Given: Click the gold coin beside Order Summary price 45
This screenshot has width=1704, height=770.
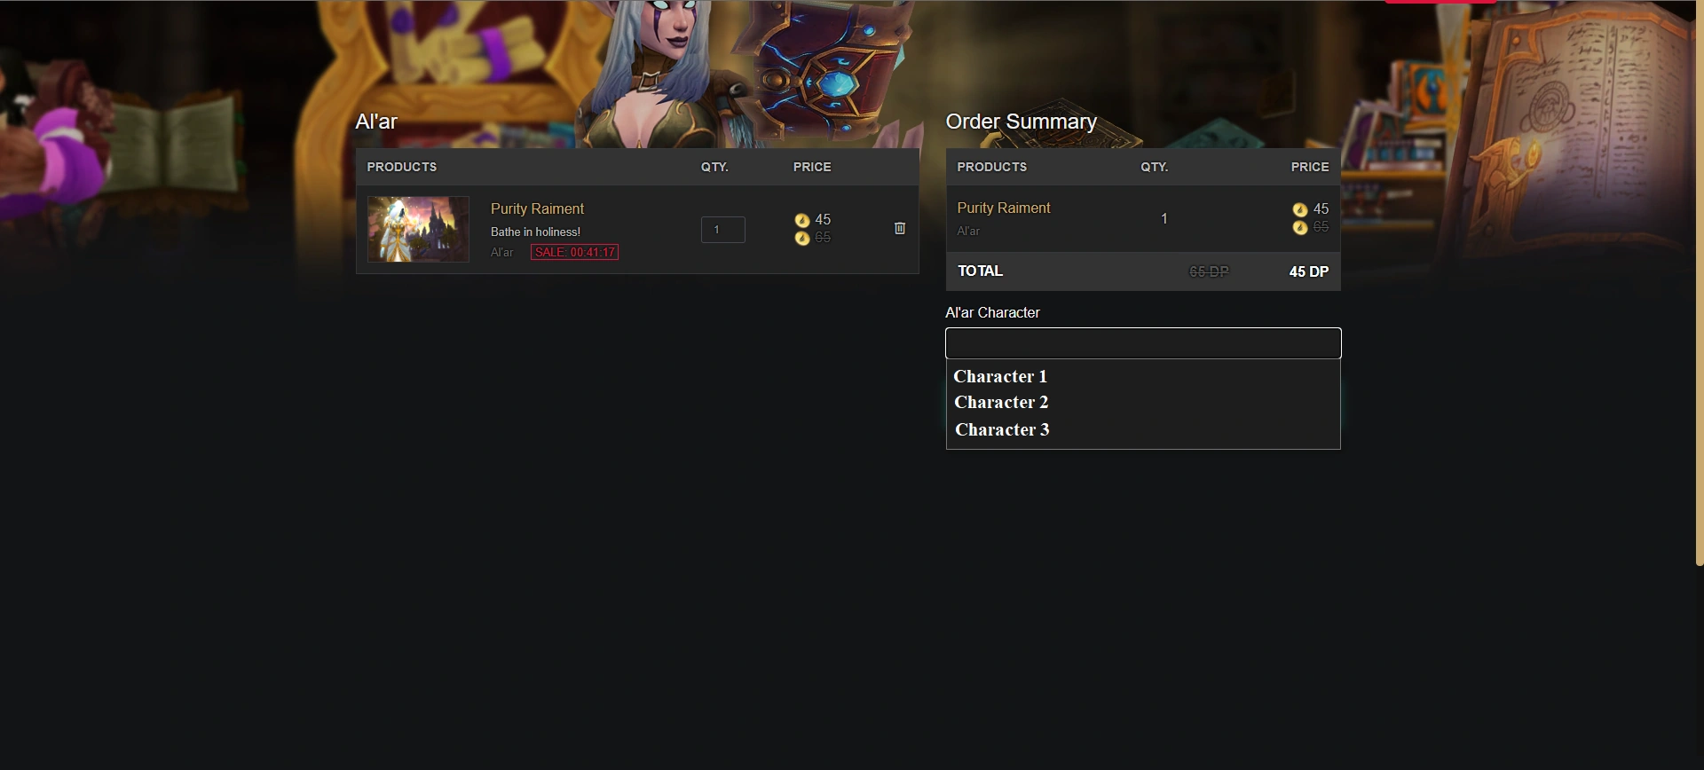Looking at the screenshot, I should pyautogui.click(x=1300, y=209).
